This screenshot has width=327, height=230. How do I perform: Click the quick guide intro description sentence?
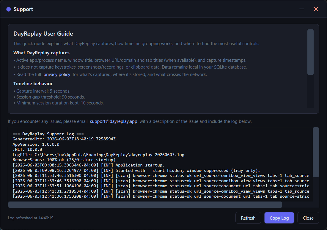click(136, 44)
